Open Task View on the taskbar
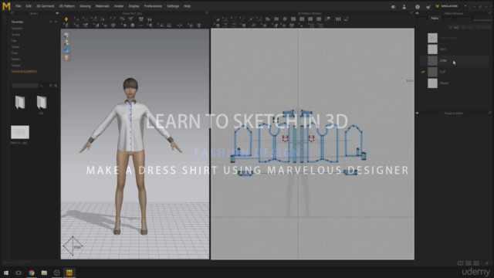 [19, 273]
